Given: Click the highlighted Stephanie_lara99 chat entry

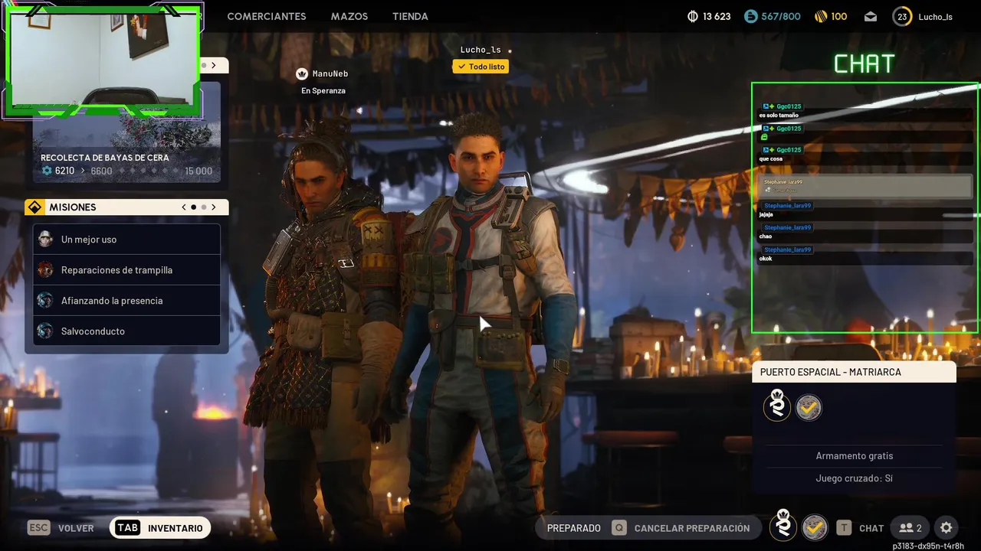Looking at the screenshot, I should [865, 186].
